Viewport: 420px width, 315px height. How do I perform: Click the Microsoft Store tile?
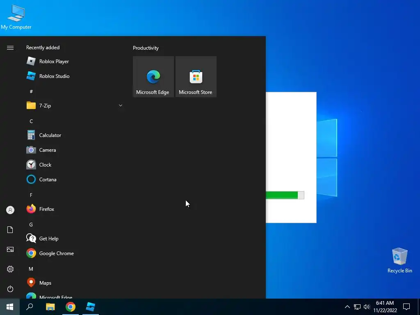pos(196,77)
